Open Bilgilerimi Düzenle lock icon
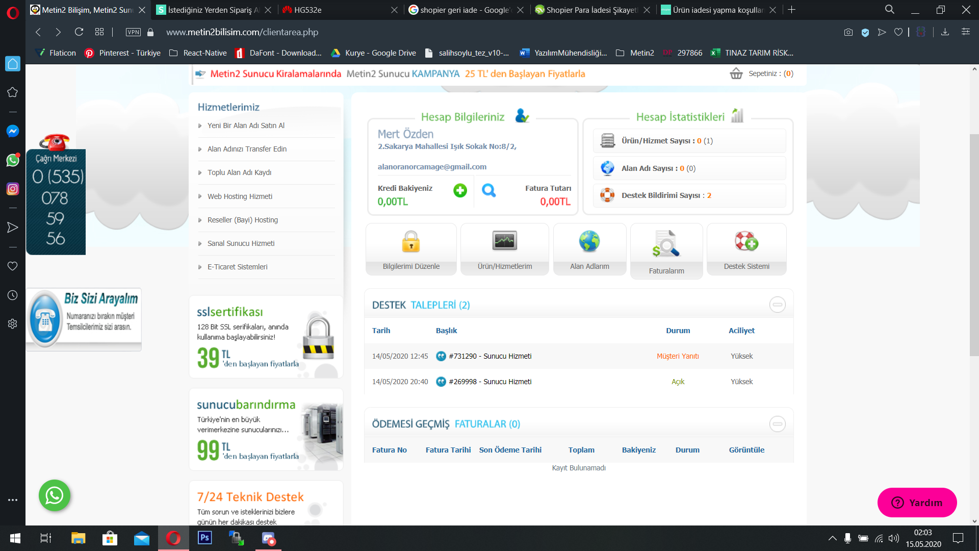This screenshot has height=551, width=979. 411,241
